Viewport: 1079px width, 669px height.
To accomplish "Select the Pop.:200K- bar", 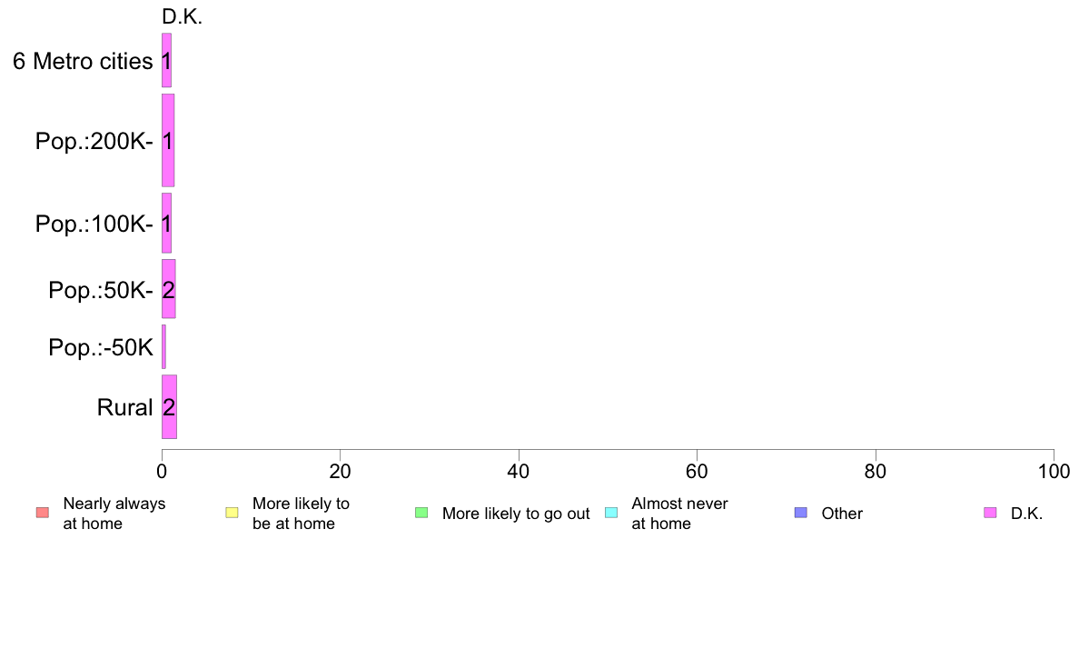I will pos(168,140).
